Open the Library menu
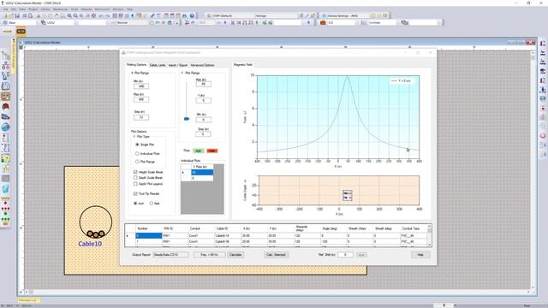 tap(45, 9)
